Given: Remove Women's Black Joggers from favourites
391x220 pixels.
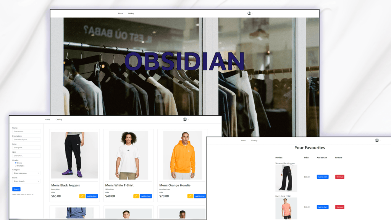Looking at the screenshot, I should 339,177.
